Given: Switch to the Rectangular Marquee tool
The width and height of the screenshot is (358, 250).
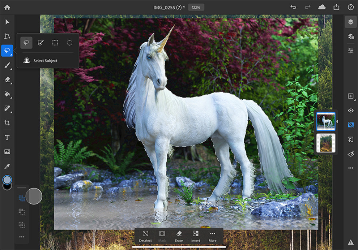Looking at the screenshot, I should pos(55,43).
